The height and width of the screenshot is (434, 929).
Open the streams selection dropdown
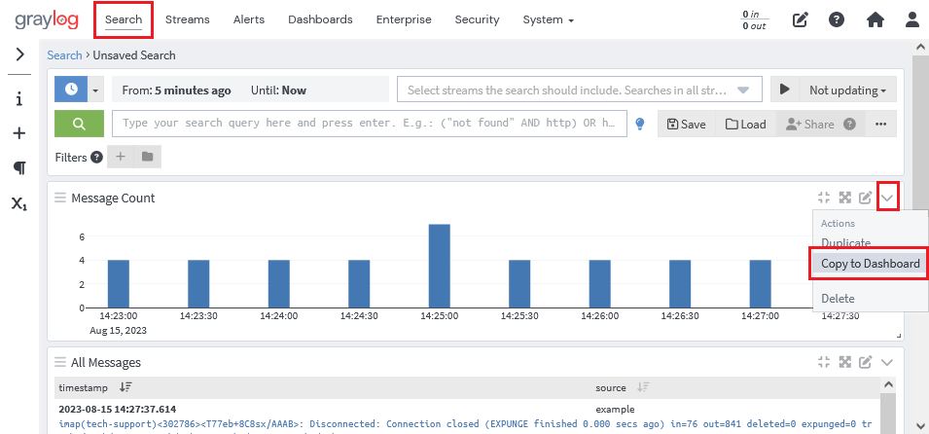[x=580, y=90]
